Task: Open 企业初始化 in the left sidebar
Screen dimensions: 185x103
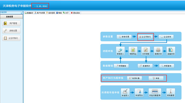Action: tap(11, 38)
